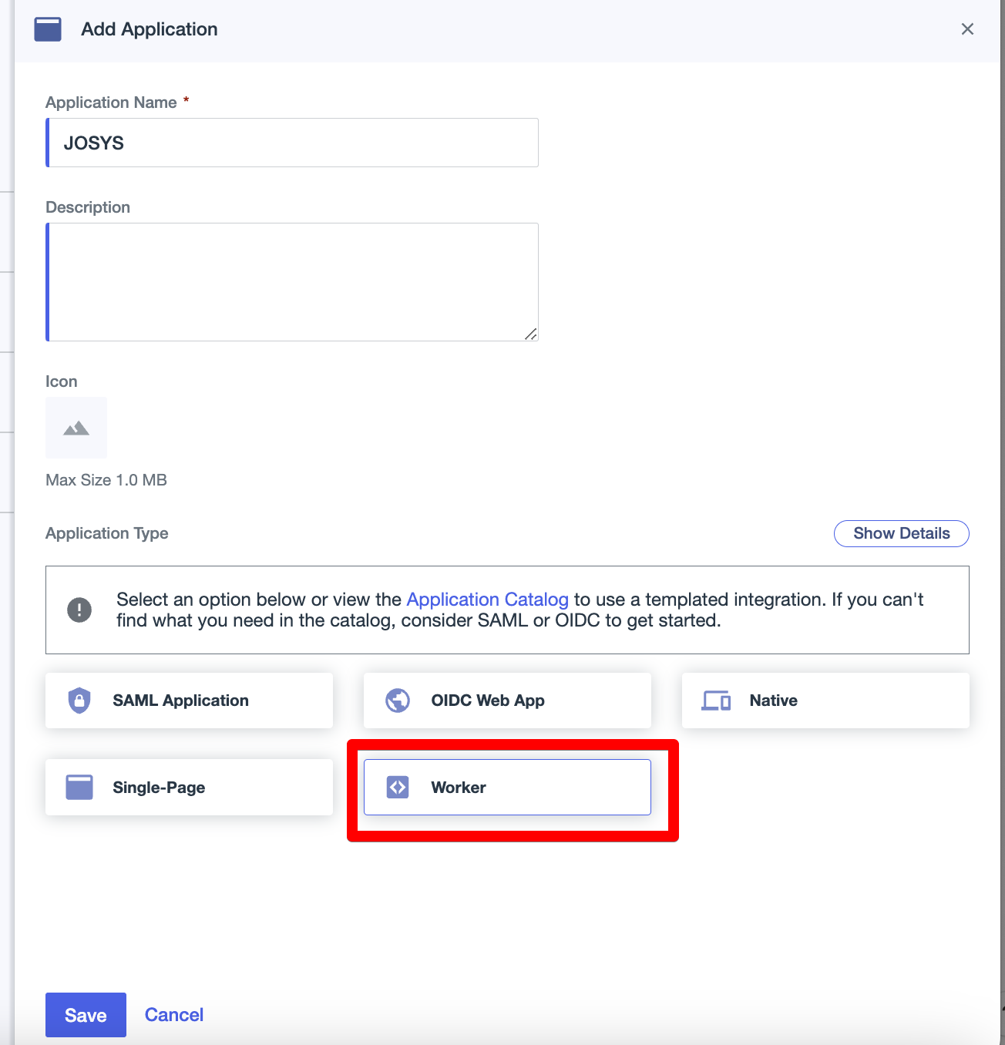
Task: Click the Single-Page window icon
Action: (x=79, y=788)
